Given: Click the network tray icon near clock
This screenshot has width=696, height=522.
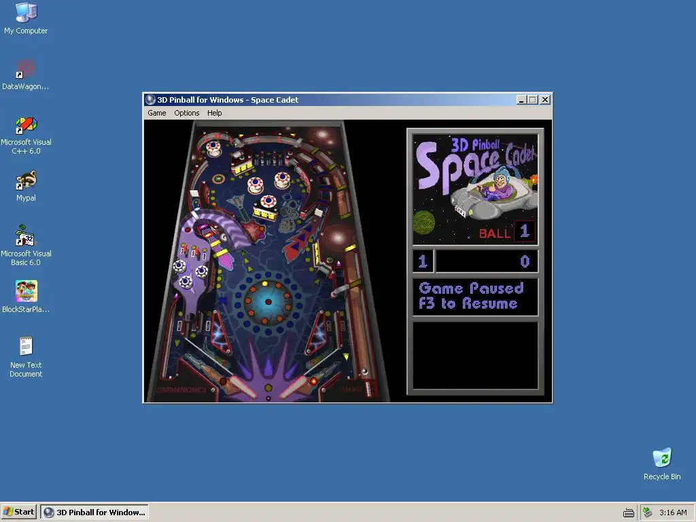Looking at the screenshot, I should pos(648,512).
